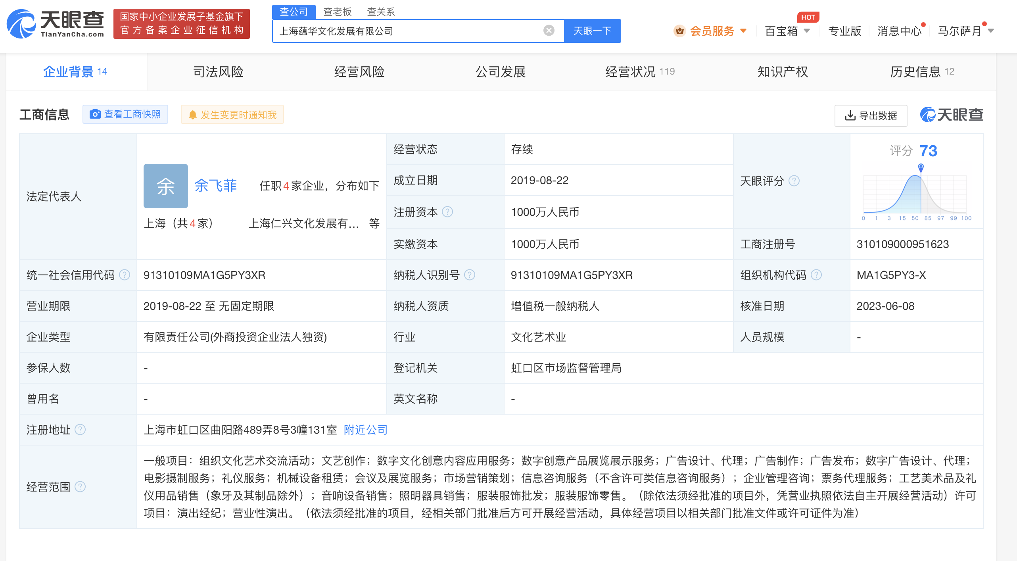Switch to the 公司发展 tab
The width and height of the screenshot is (1017, 561).
(x=501, y=72)
